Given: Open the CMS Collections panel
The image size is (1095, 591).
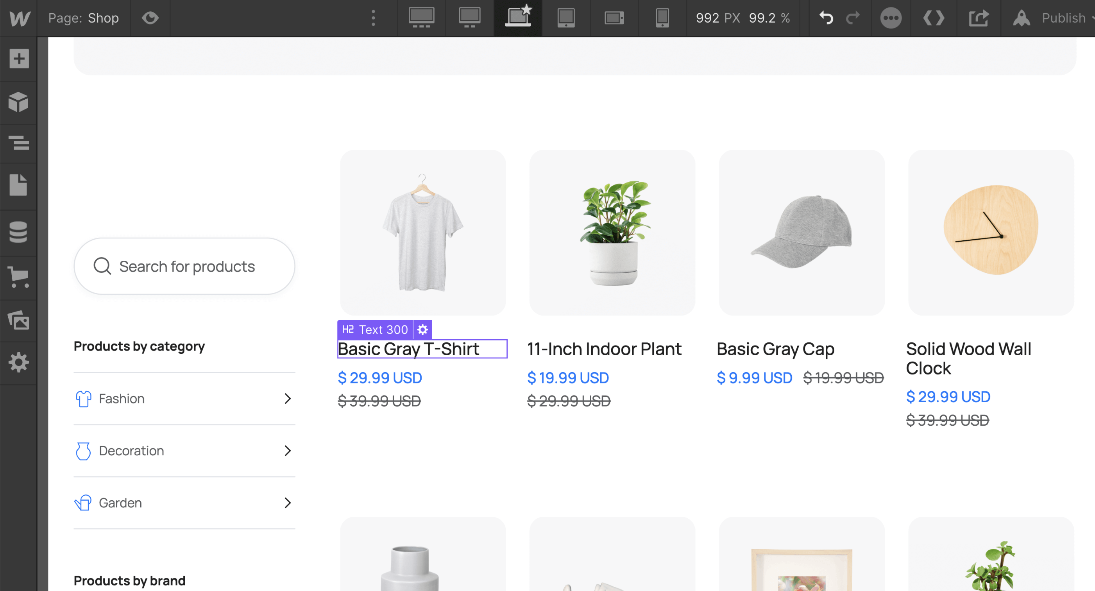Looking at the screenshot, I should point(19,232).
